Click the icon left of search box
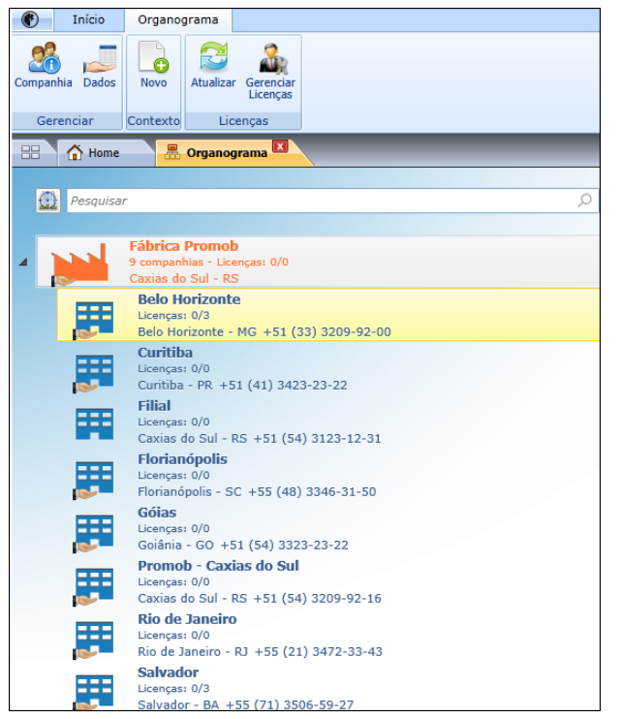Screen dimensions: 622x719 coord(48,201)
